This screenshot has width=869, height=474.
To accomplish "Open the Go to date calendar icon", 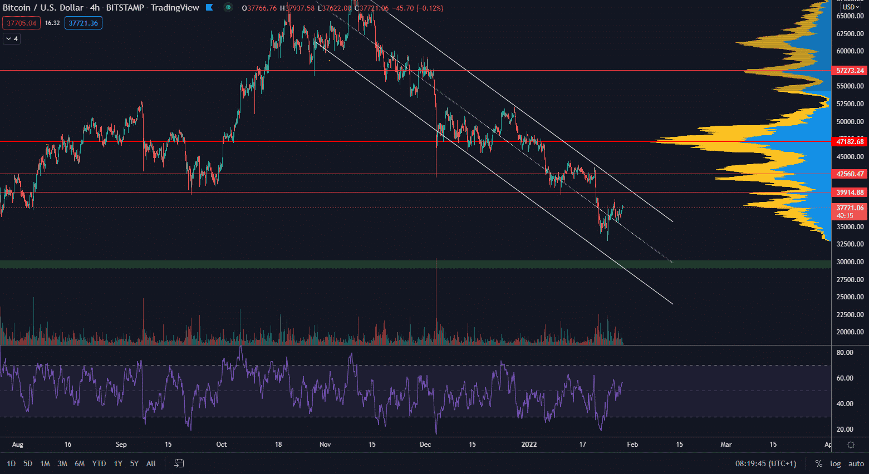I will coord(179,463).
